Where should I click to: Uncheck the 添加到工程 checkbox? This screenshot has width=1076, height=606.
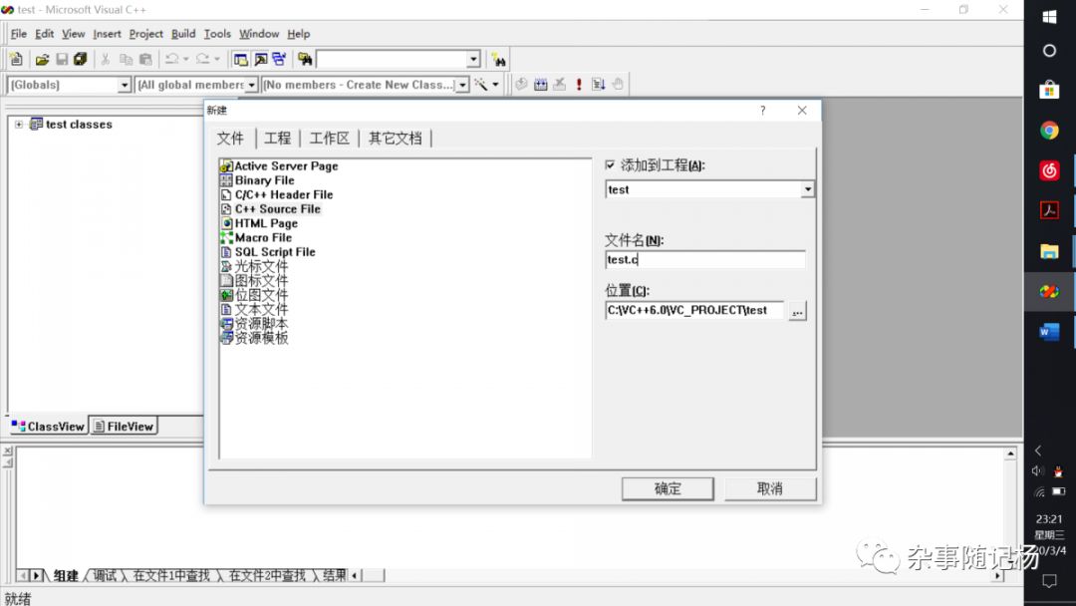point(611,163)
